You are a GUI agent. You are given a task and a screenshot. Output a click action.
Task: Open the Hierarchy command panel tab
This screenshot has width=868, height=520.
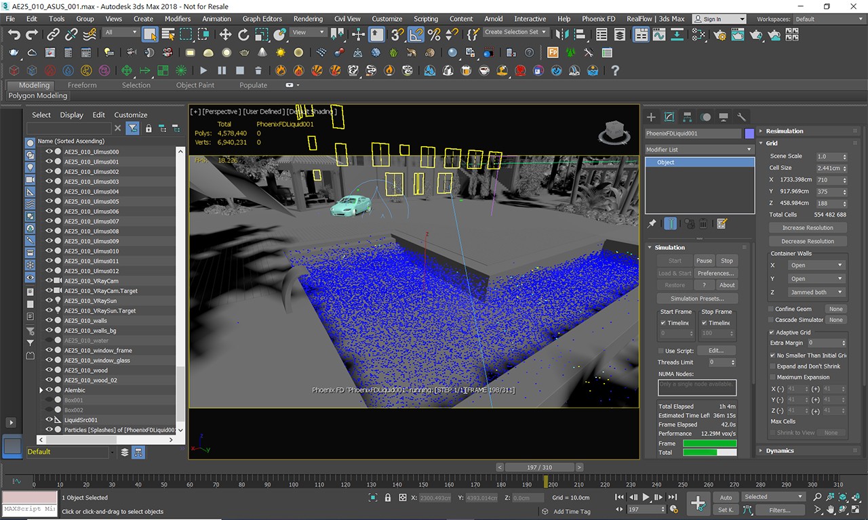tap(688, 117)
